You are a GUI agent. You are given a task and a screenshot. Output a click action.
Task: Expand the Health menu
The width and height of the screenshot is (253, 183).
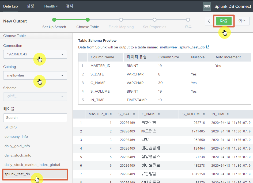pyautogui.click(x=51, y=6)
